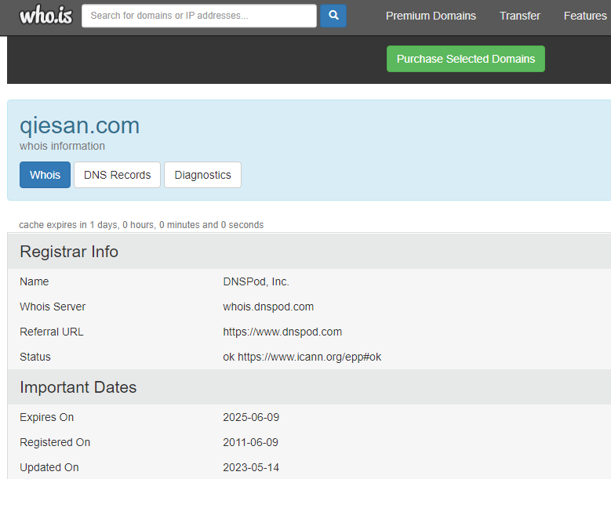Click the Expires On date 2025-06-09
Image resolution: width=611 pixels, height=508 pixels.
point(250,417)
